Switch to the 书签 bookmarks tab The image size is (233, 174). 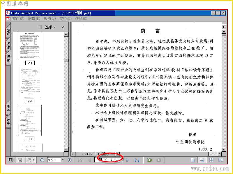click(x=8, y=32)
